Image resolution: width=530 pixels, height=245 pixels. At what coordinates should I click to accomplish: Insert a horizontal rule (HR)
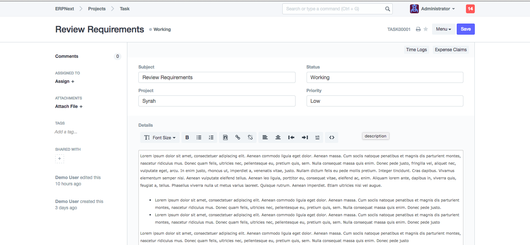[x=317, y=137]
